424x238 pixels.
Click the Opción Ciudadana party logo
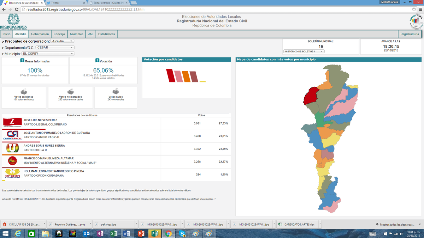(x=12, y=173)
